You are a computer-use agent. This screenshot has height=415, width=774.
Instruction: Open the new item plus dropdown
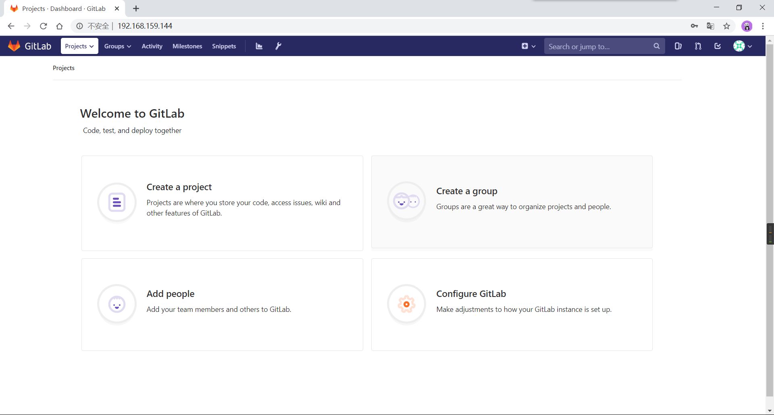point(528,46)
